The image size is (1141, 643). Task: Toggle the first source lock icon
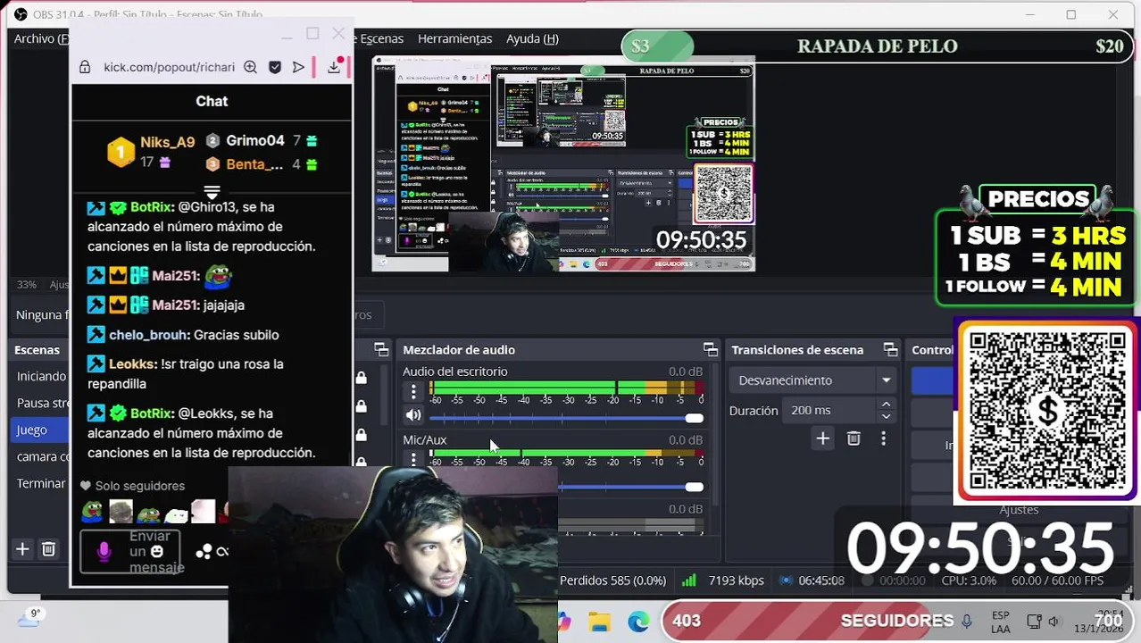click(361, 378)
